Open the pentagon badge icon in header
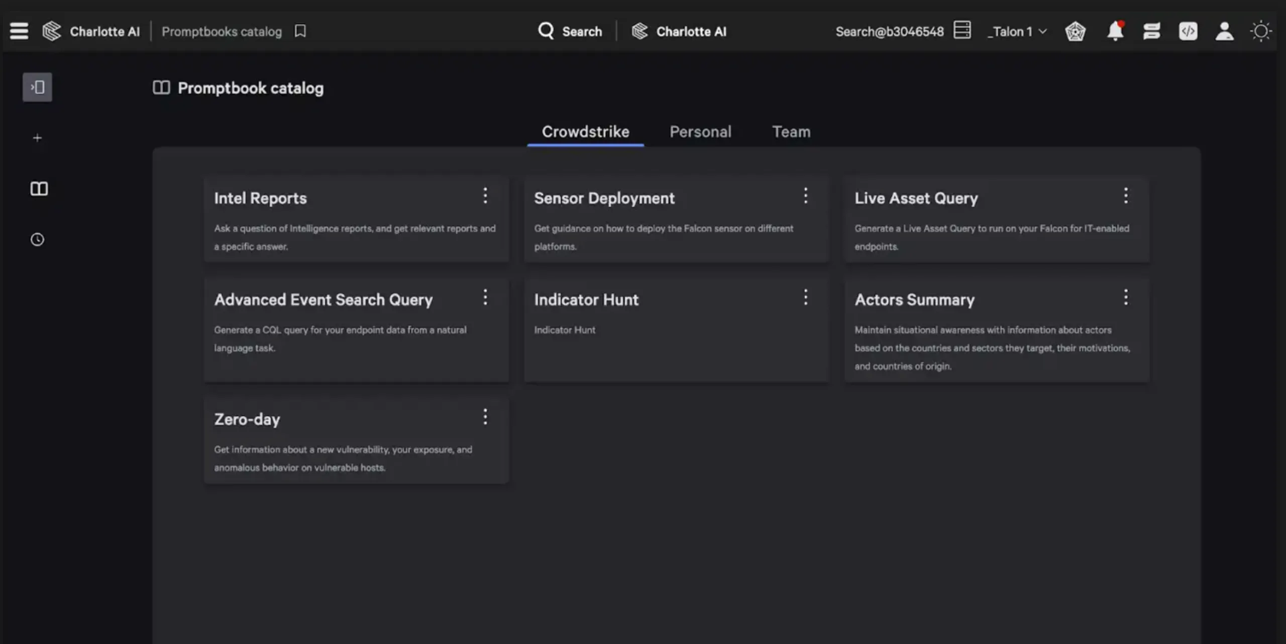This screenshot has width=1286, height=644. (1075, 31)
